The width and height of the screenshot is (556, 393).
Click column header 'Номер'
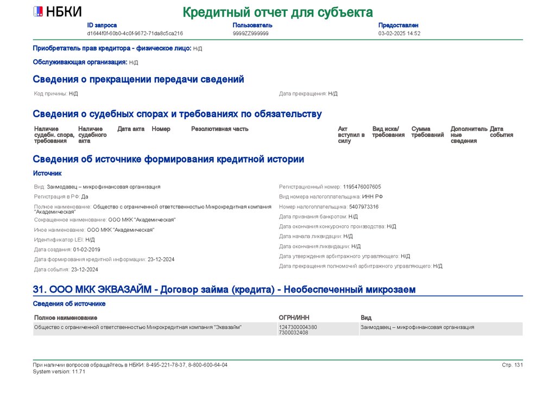(x=161, y=129)
